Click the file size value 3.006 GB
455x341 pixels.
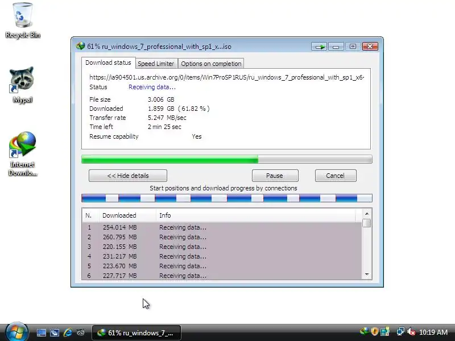click(161, 99)
